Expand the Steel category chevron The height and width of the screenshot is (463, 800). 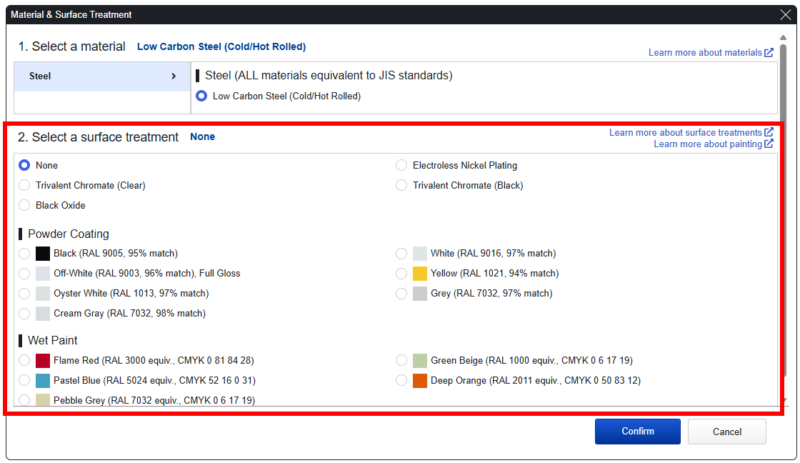pyautogui.click(x=174, y=76)
